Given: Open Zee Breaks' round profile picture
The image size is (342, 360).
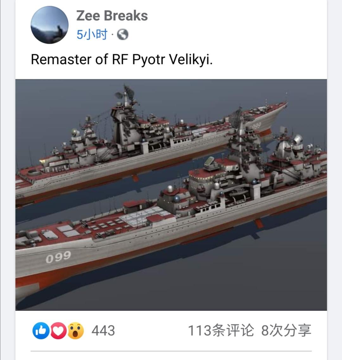Looking at the screenshot, I should [49, 25].
